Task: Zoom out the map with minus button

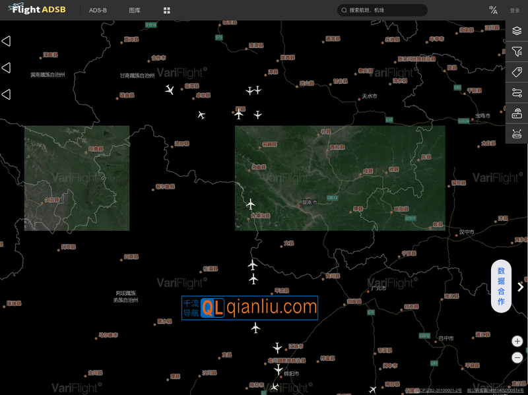Action: [517, 357]
